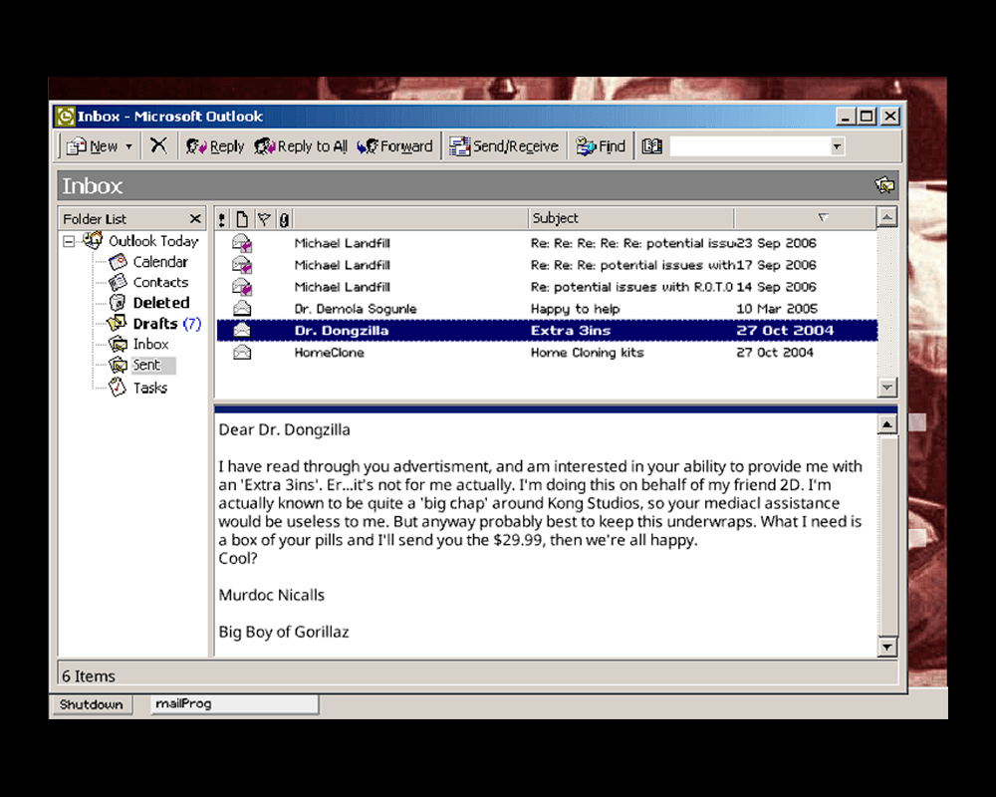Image resolution: width=996 pixels, height=797 pixels.
Task: Open the Drafts folder
Action: point(155,324)
